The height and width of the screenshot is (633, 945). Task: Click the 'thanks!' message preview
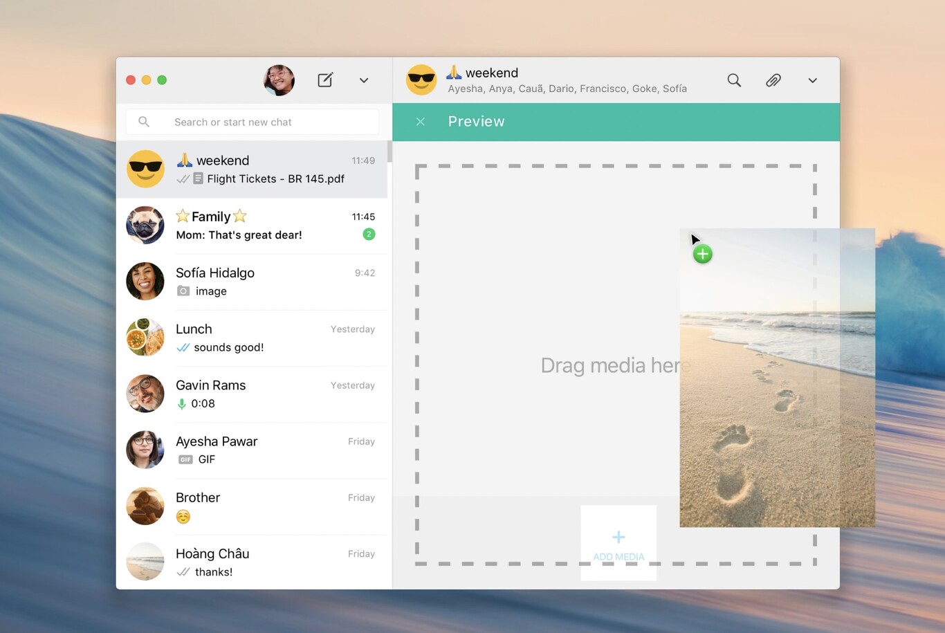(x=214, y=572)
